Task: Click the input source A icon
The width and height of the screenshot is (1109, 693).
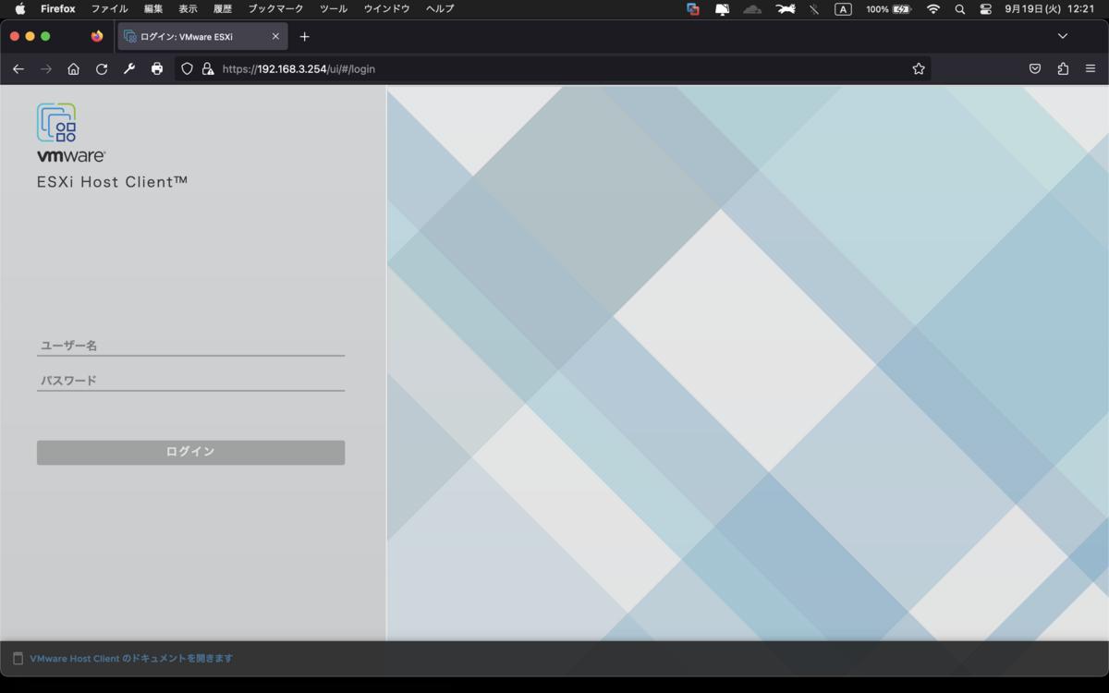Action: (843, 9)
